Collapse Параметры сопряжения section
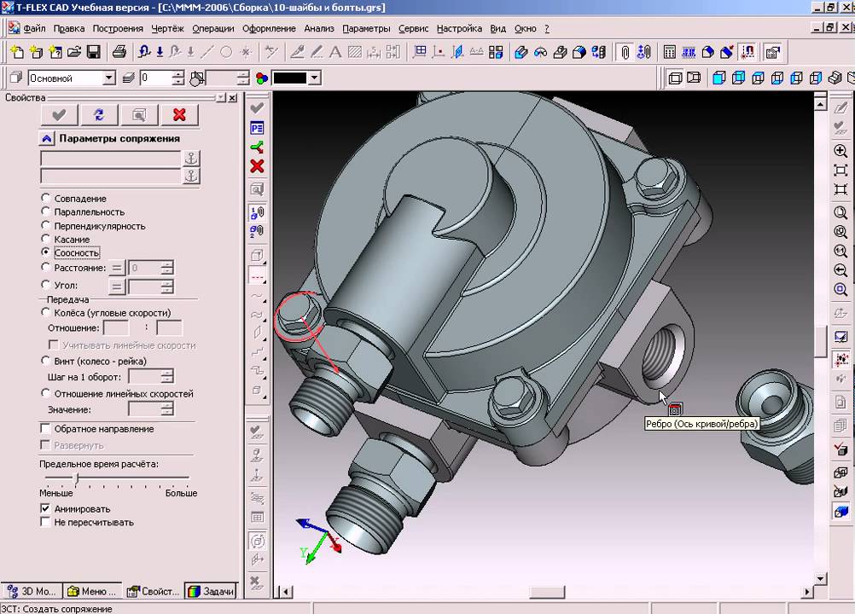 (x=46, y=139)
